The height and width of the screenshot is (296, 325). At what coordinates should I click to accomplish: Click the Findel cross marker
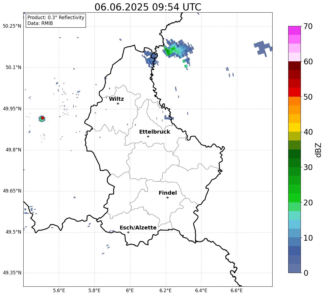168,198
